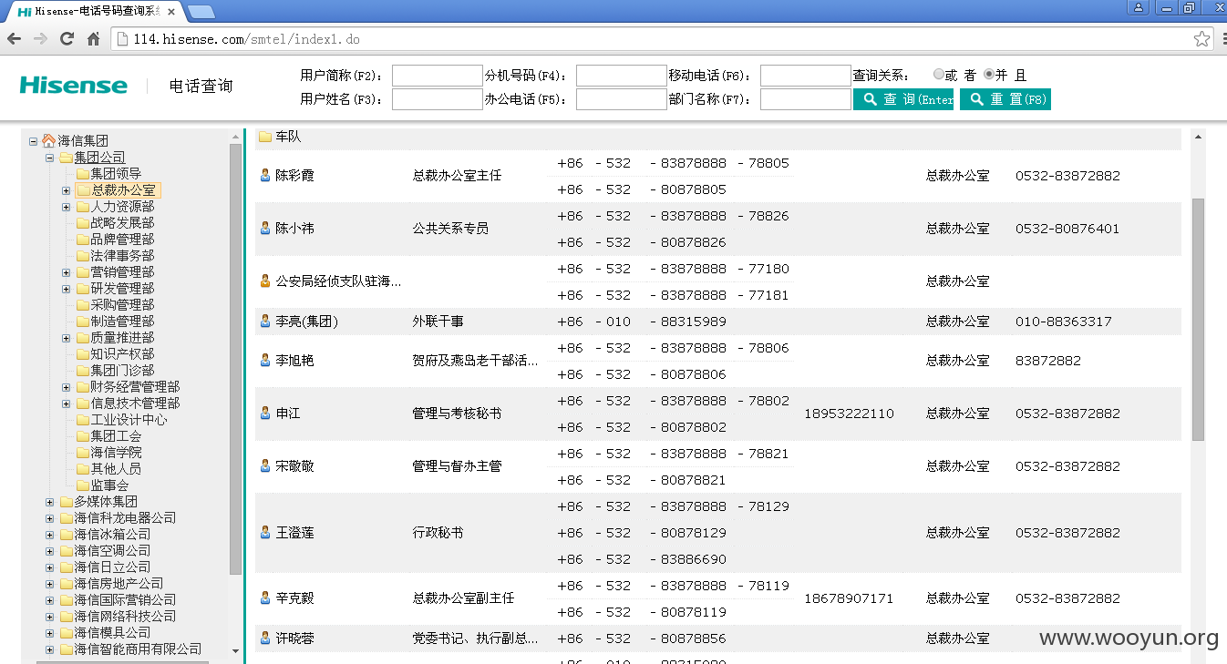Focus the 分机号码(F4) input field
Image resolution: width=1227 pixels, height=664 pixels.
pos(621,76)
